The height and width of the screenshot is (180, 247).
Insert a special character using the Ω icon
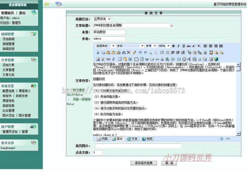point(179,59)
